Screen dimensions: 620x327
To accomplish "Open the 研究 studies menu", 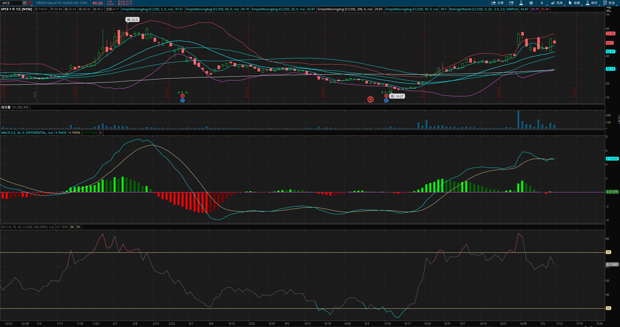I will pos(591,3).
